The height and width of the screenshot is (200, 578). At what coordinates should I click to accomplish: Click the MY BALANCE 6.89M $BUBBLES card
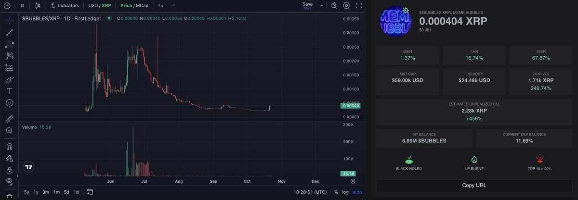[x=424, y=138]
